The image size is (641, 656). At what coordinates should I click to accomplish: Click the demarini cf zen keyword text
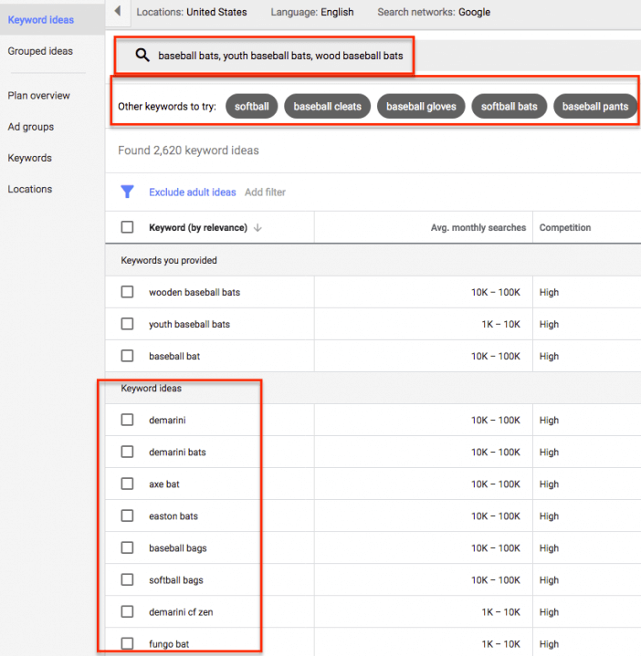[x=181, y=612]
